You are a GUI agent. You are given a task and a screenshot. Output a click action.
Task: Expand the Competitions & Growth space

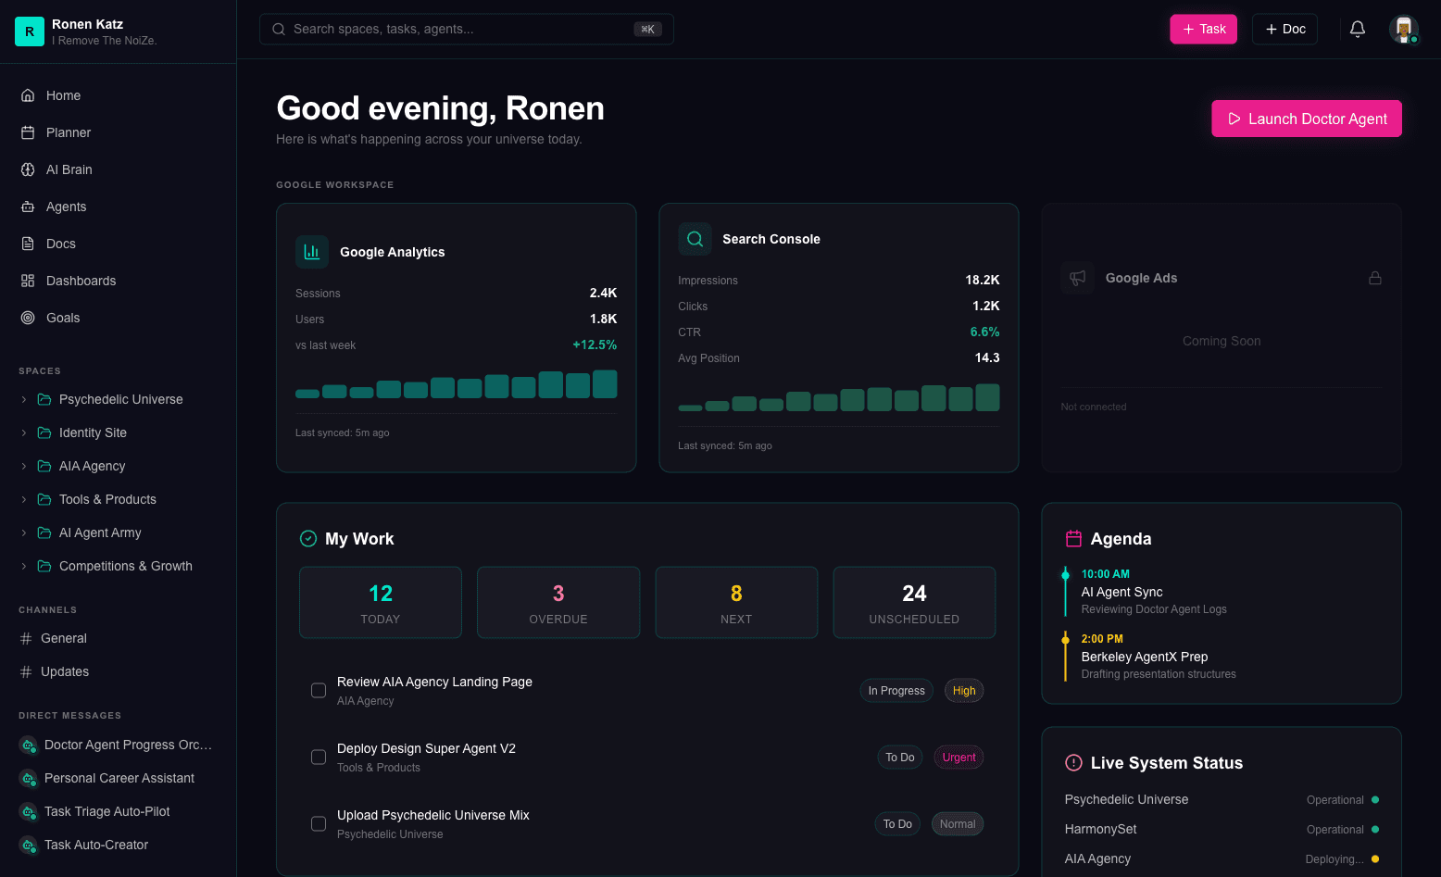coord(24,566)
